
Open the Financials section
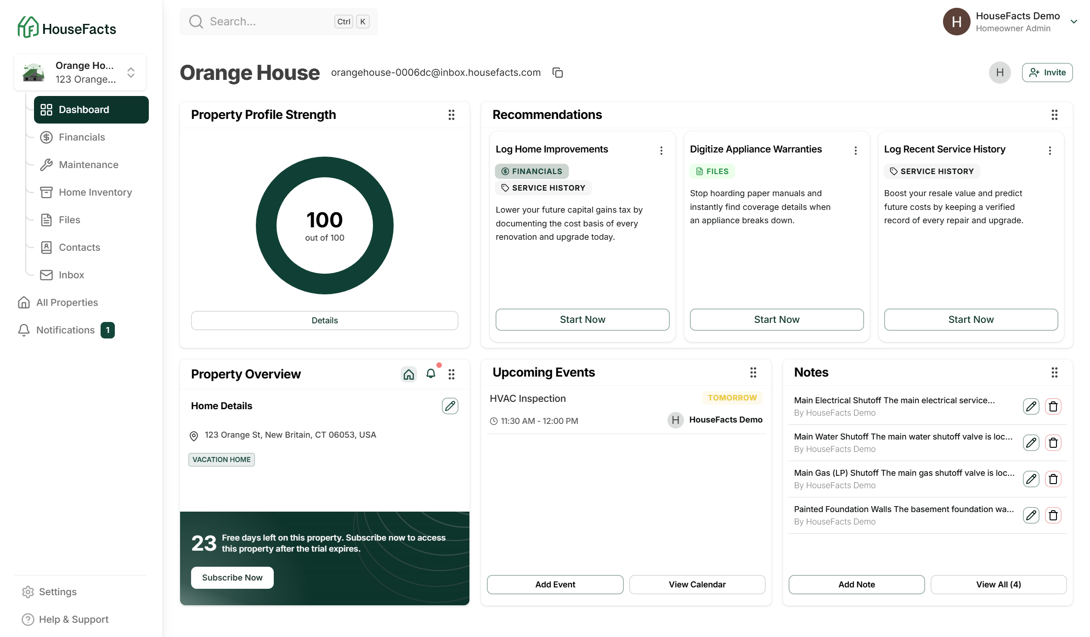tap(82, 137)
